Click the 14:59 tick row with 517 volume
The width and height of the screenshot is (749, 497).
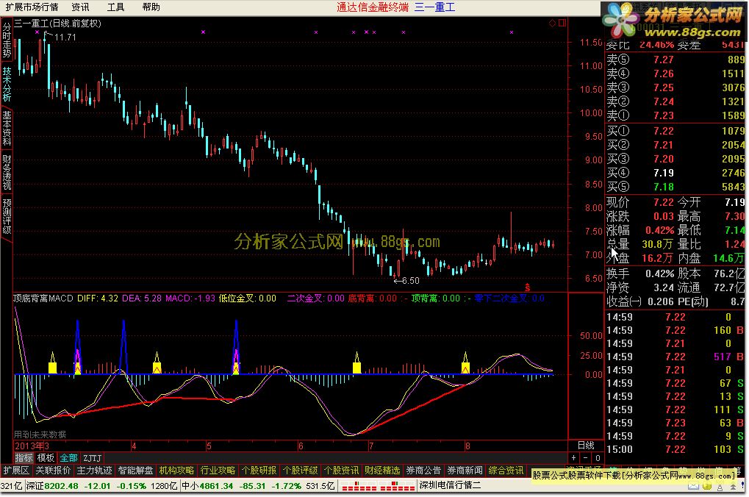[675, 357]
